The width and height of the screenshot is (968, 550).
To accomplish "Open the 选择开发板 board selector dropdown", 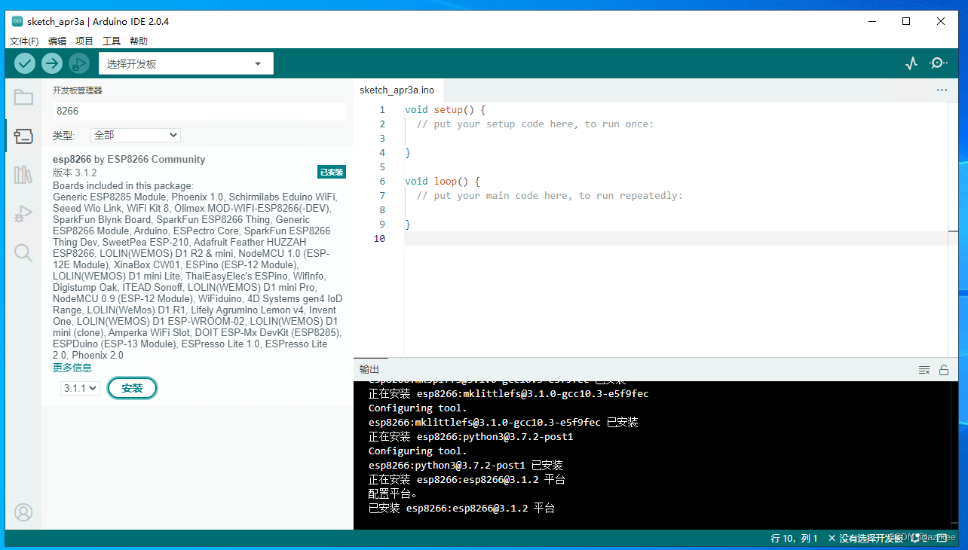I will click(185, 63).
